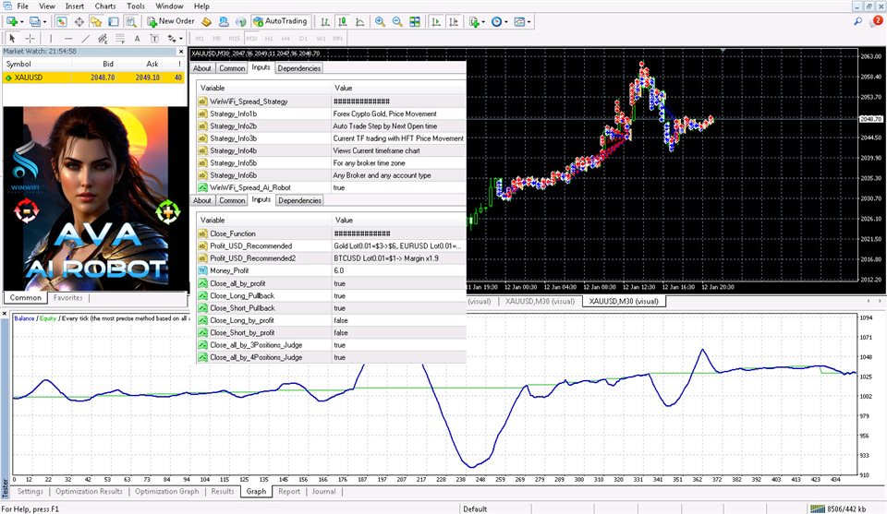This screenshot has width=887, height=514.
Task: Select the XAUUSD row in Market Watch
Action: 93,78
